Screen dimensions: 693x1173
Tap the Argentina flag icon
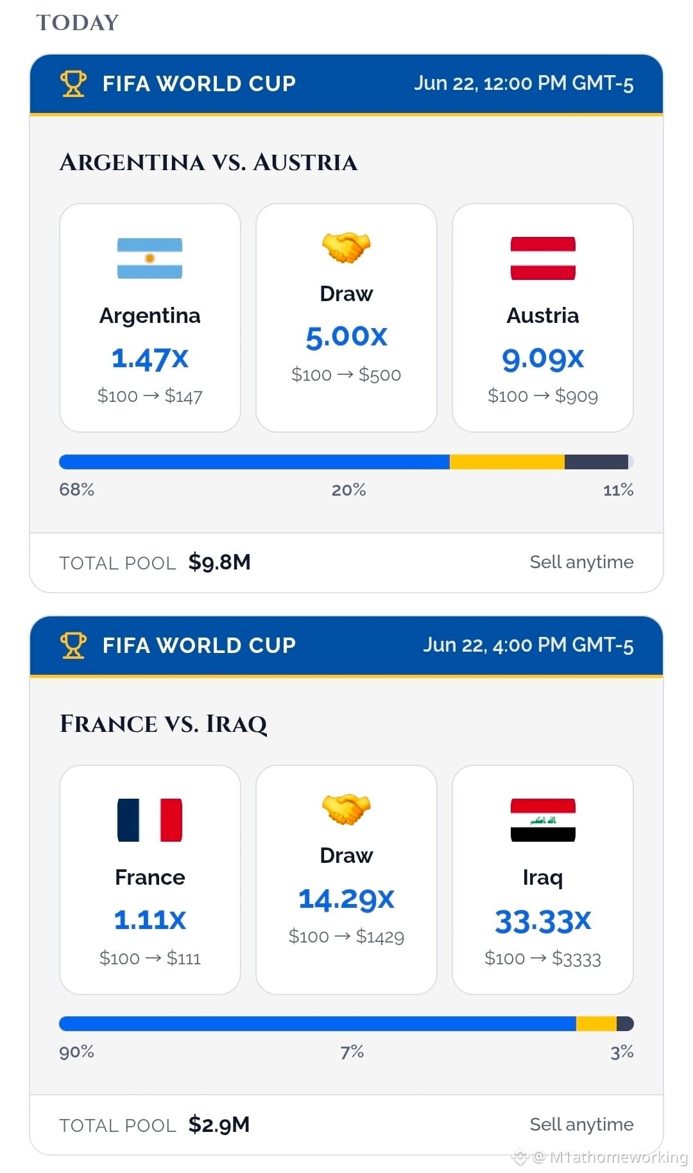click(150, 258)
